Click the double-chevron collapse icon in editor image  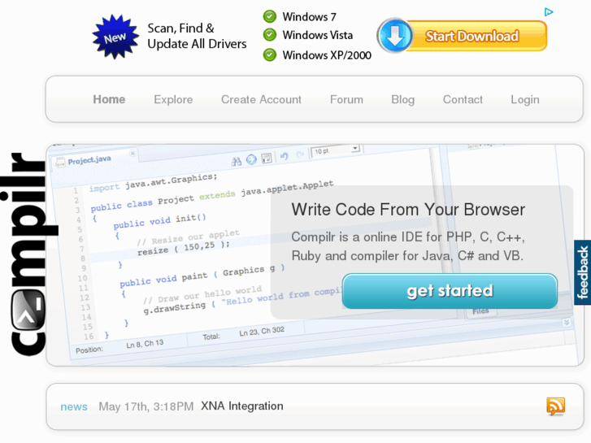coord(567,323)
